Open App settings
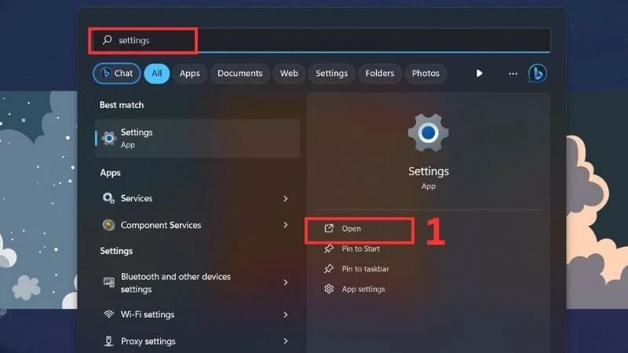Screen dimensions: 628x353 click(363, 289)
